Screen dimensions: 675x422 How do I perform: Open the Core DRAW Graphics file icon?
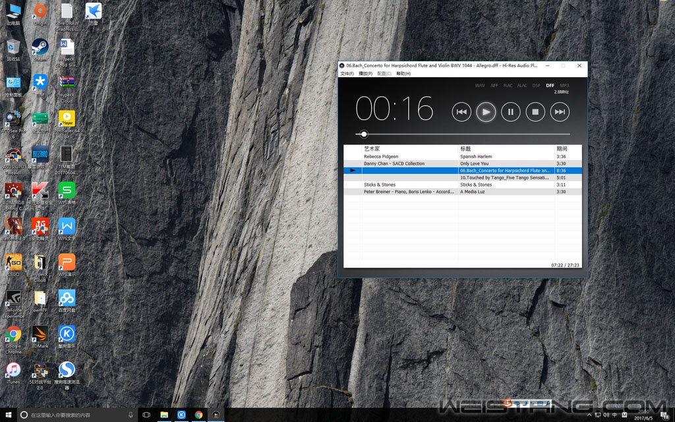(67, 17)
